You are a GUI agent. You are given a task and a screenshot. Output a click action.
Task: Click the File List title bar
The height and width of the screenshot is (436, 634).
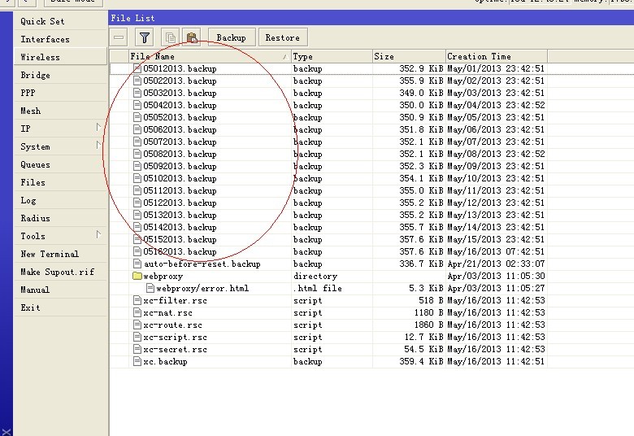coord(371,18)
